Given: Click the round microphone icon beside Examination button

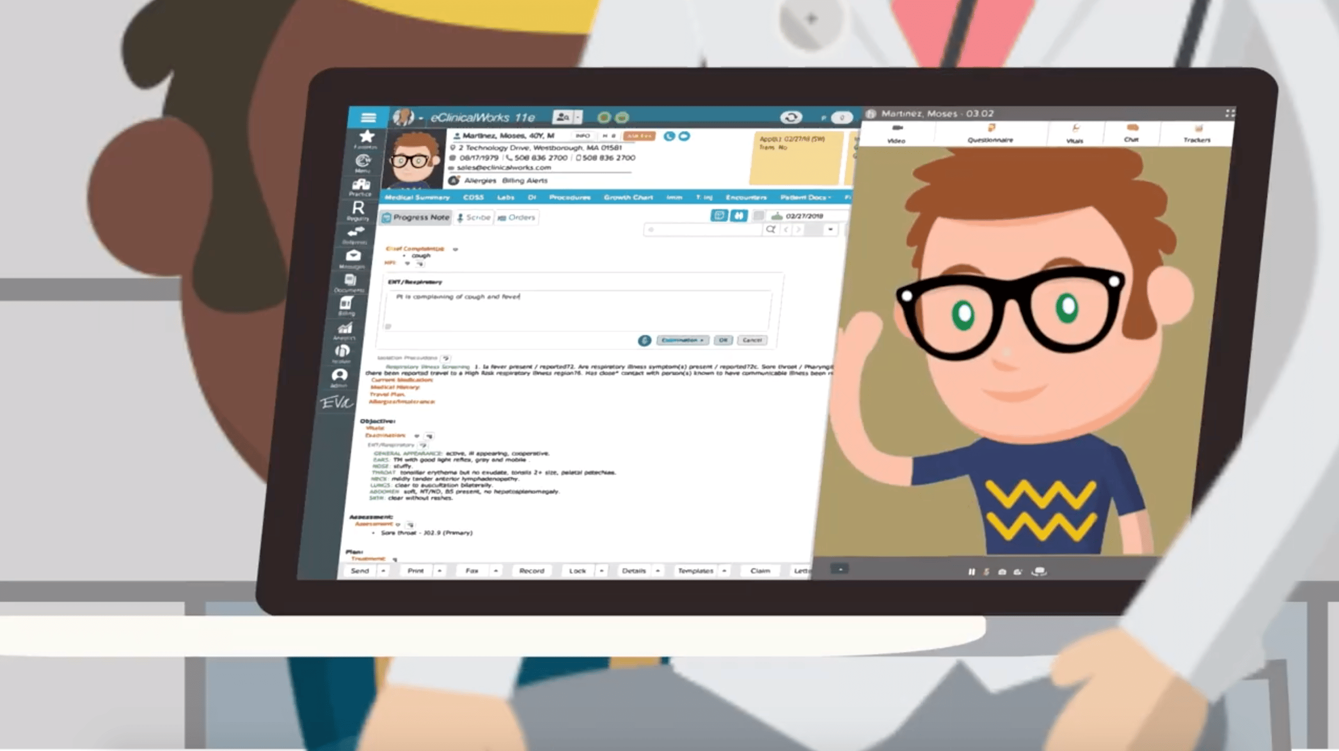Looking at the screenshot, I should point(644,340).
